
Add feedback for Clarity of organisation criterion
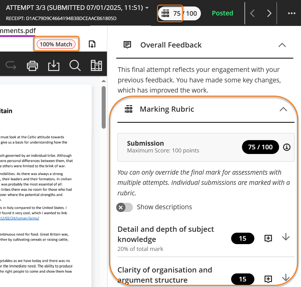[x=268, y=279]
